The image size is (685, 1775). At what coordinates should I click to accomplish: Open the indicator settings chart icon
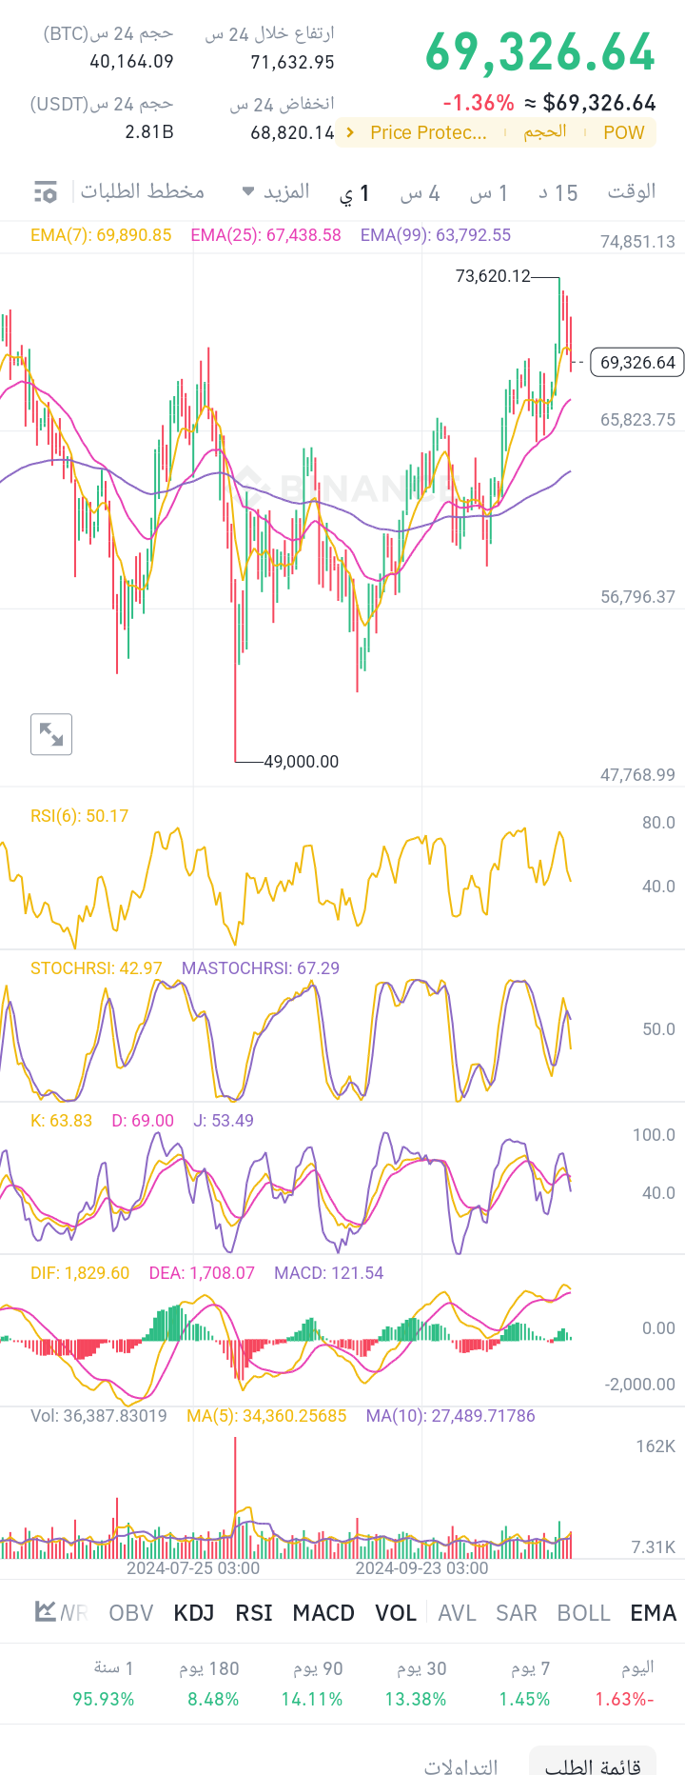(x=46, y=1611)
